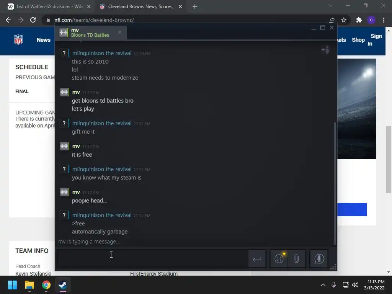The height and width of the screenshot is (294, 392).
Task: Close the mv chat tab
Action: (120, 32)
